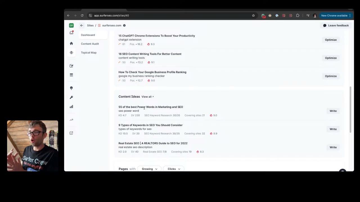The height and width of the screenshot is (202, 360).
Task: Click the page's vertical scrollbar thumb
Action: (x=350, y=109)
